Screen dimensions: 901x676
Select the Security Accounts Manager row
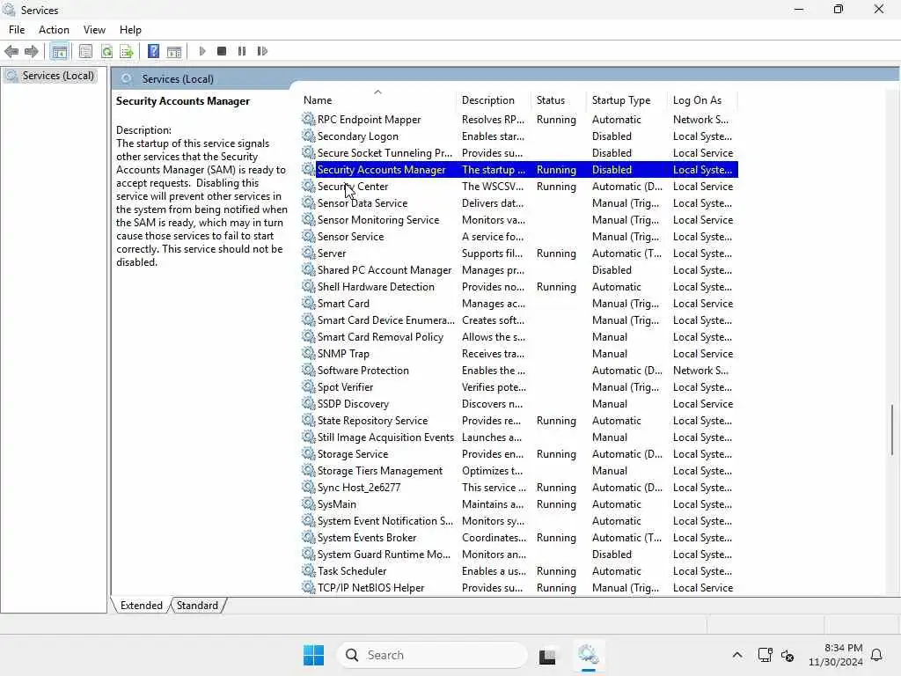click(x=519, y=169)
